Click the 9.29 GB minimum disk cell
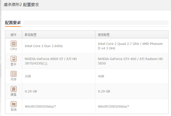Image resolution: width=171 pixels, height=116 pixels. (x=31, y=91)
